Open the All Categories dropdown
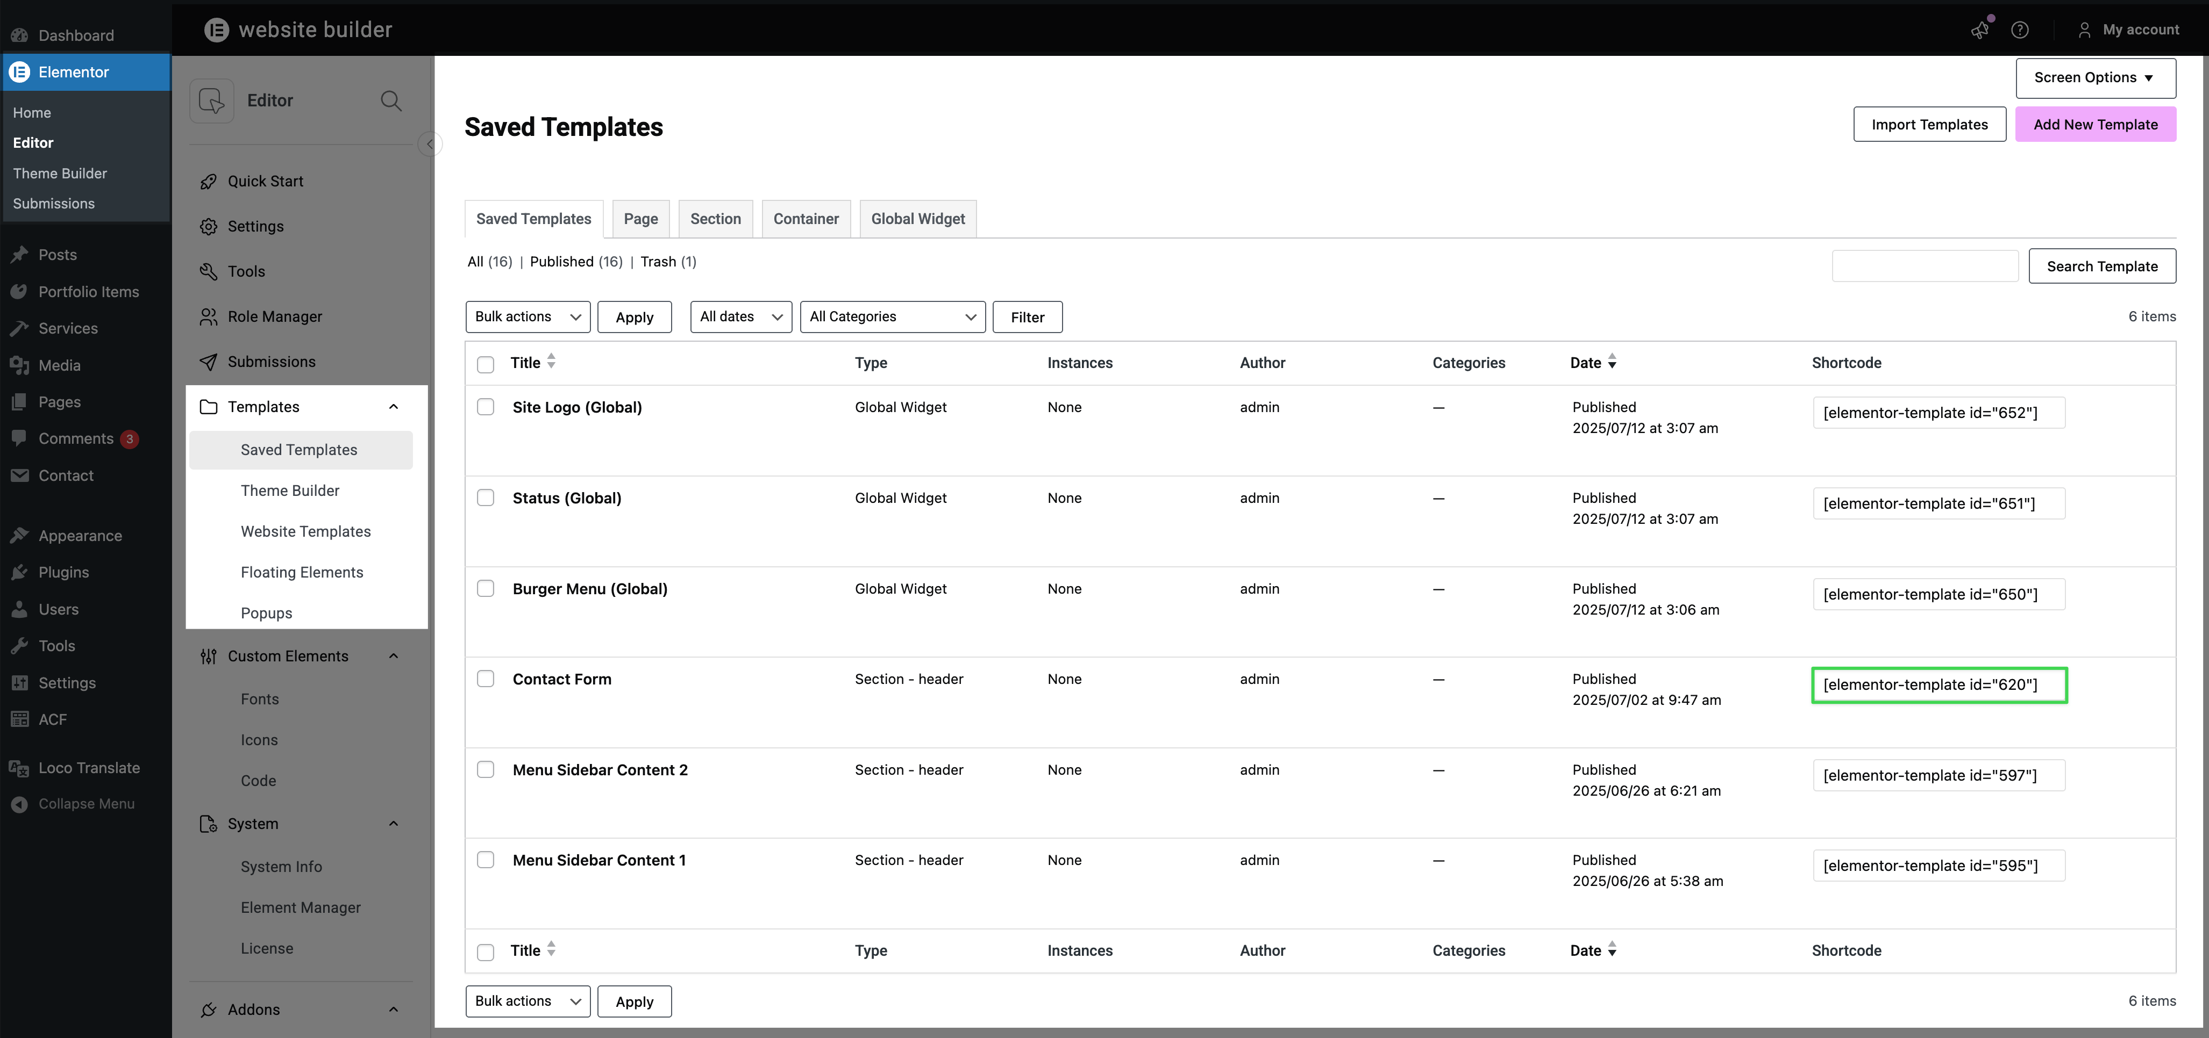This screenshot has width=2209, height=1038. 892,317
